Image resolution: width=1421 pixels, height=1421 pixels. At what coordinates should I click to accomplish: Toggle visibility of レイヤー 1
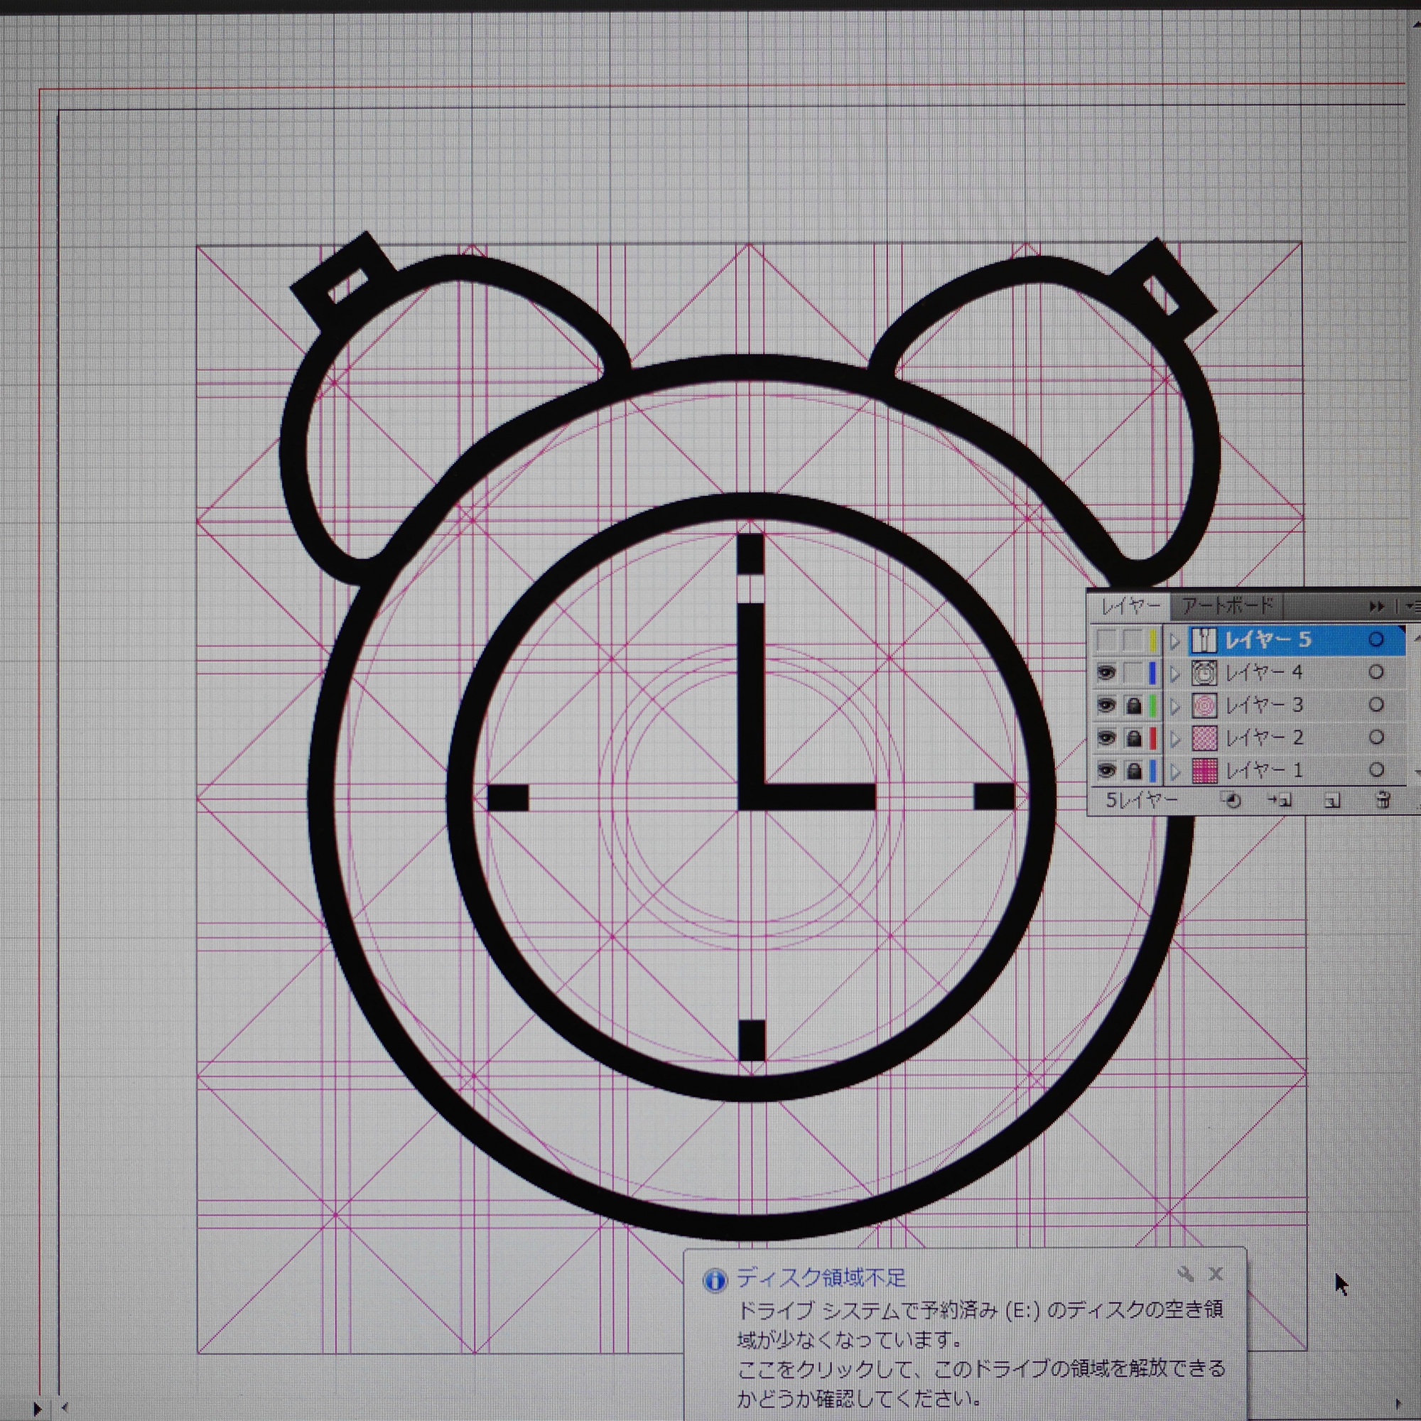[1106, 771]
